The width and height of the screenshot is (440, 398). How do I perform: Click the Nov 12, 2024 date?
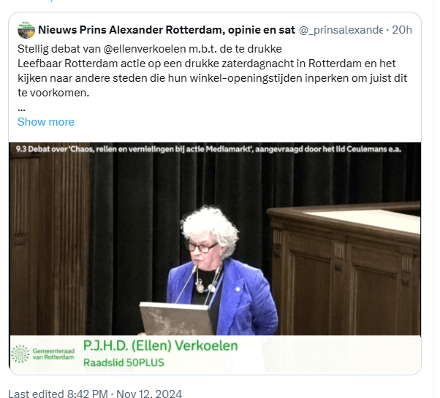(x=149, y=393)
